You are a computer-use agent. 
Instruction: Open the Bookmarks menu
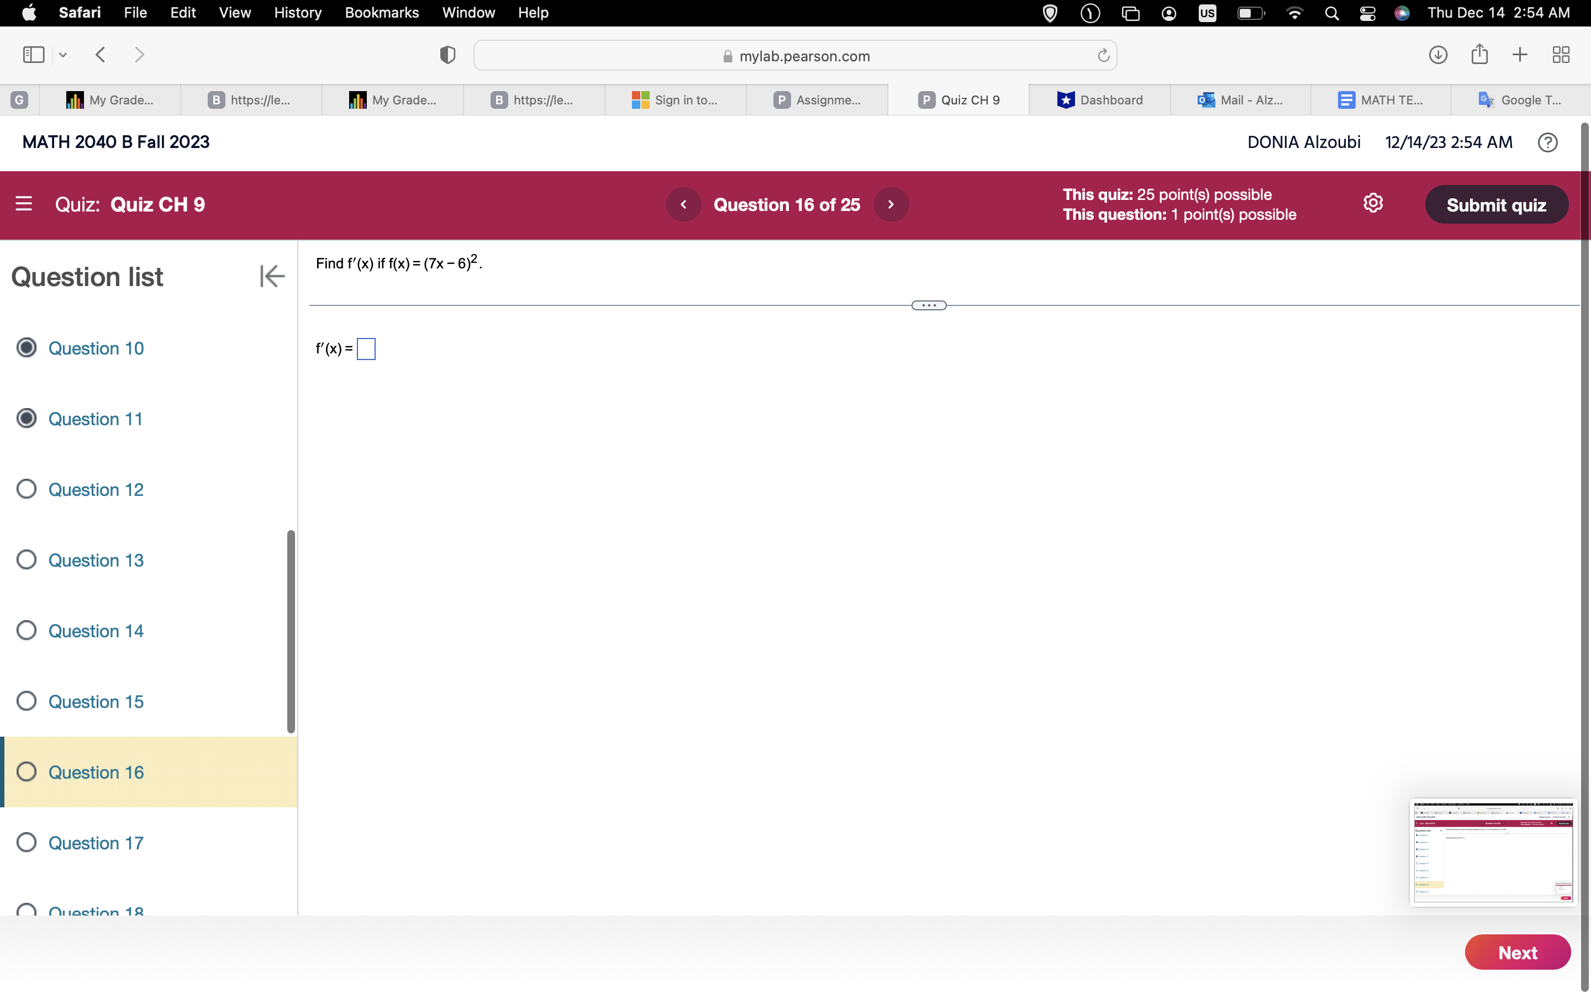pos(381,13)
